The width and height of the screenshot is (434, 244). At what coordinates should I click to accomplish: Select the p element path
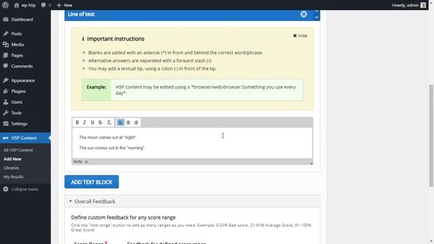86,161
